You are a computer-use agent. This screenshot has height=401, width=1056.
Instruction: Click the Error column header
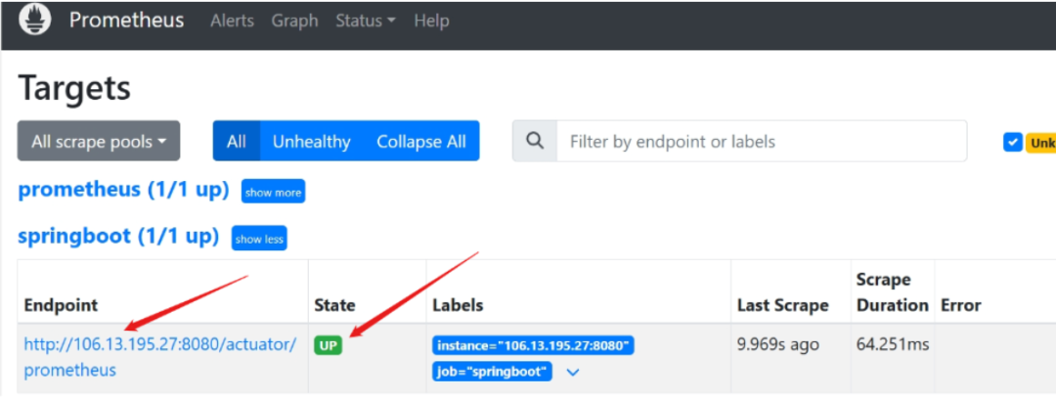coord(961,305)
